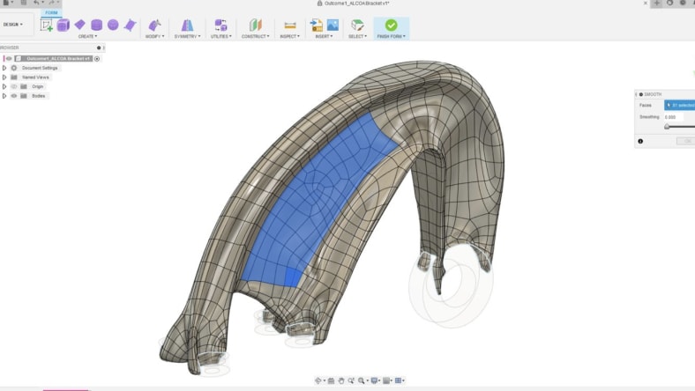
Task: Switch to the Form tab
Action: [51, 12]
